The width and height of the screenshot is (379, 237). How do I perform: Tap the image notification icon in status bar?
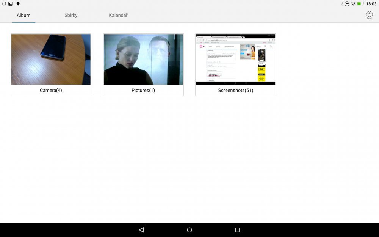coord(11,4)
